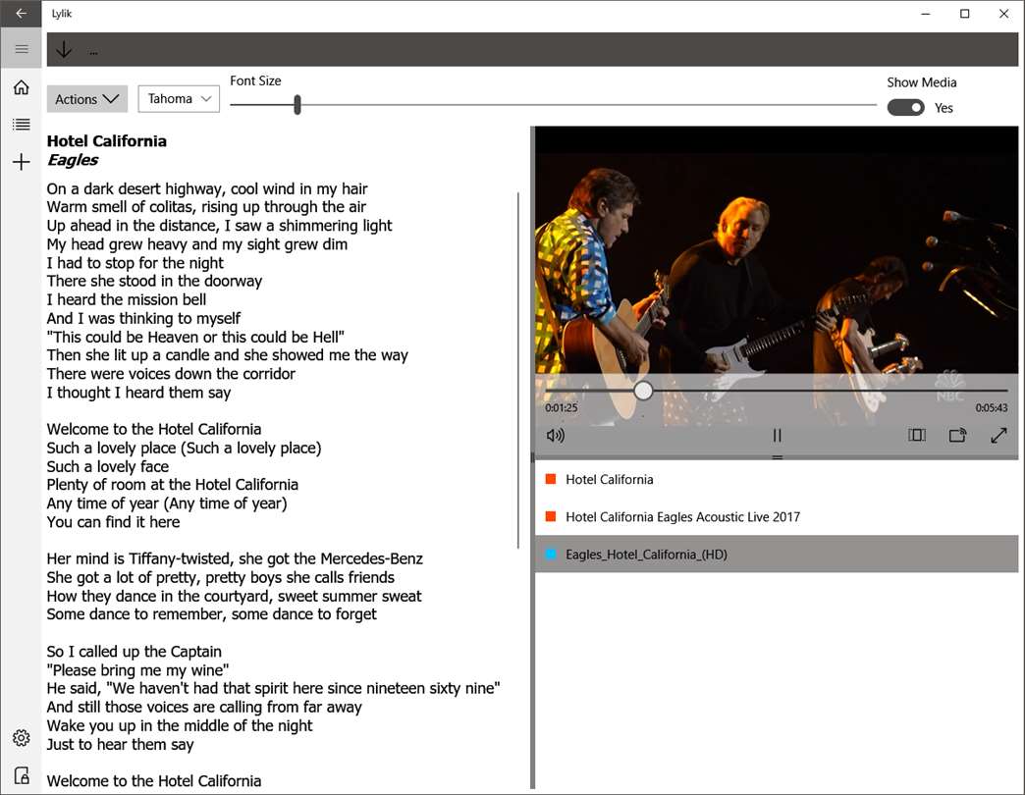
Task: Open the Actions dropdown menu
Action: (x=87, y=99)
